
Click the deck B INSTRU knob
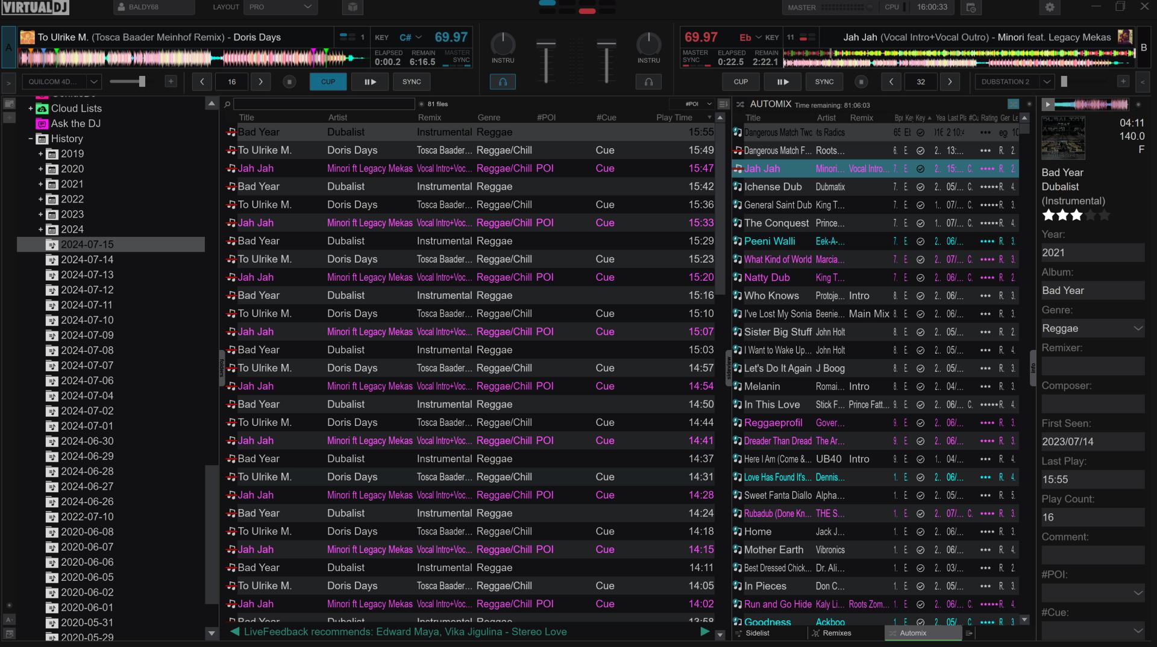click(648, 44)
